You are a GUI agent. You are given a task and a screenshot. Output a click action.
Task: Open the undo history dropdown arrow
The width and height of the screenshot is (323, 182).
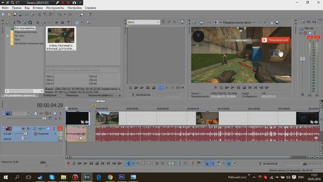(65, 15)
